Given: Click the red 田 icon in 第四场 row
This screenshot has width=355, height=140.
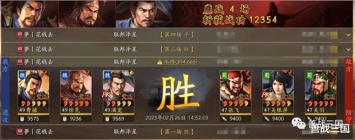Looking at the screenshot, I should 19,35.
